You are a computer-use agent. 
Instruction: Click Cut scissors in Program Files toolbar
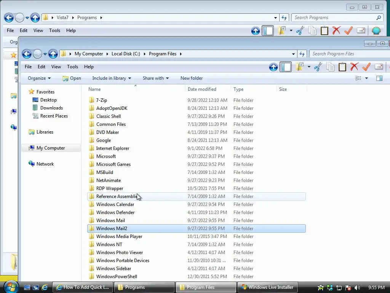point(318,67)
